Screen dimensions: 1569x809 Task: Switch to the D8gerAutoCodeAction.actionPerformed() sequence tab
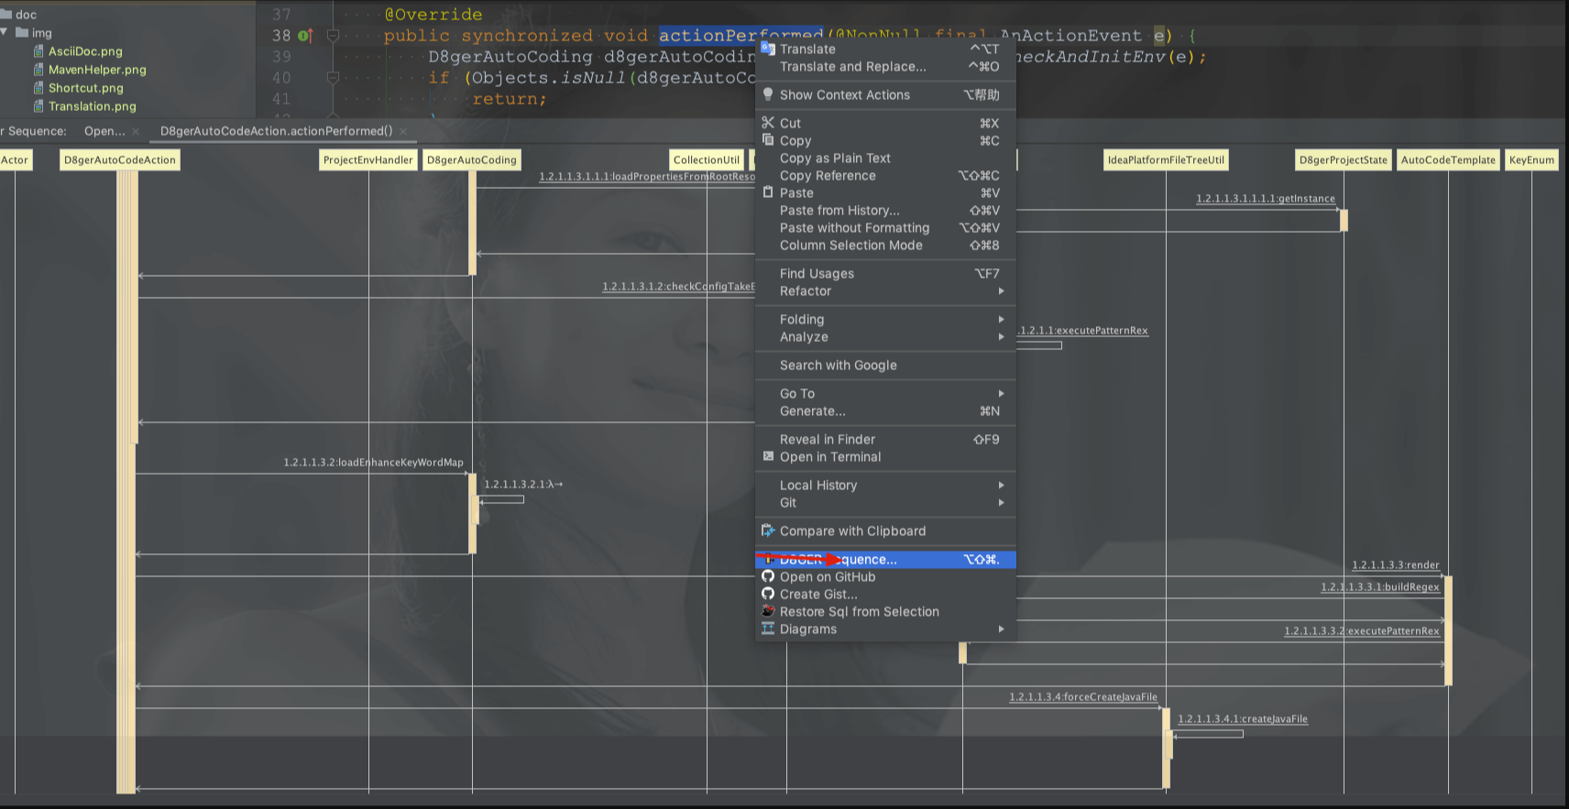pos(276,131)
